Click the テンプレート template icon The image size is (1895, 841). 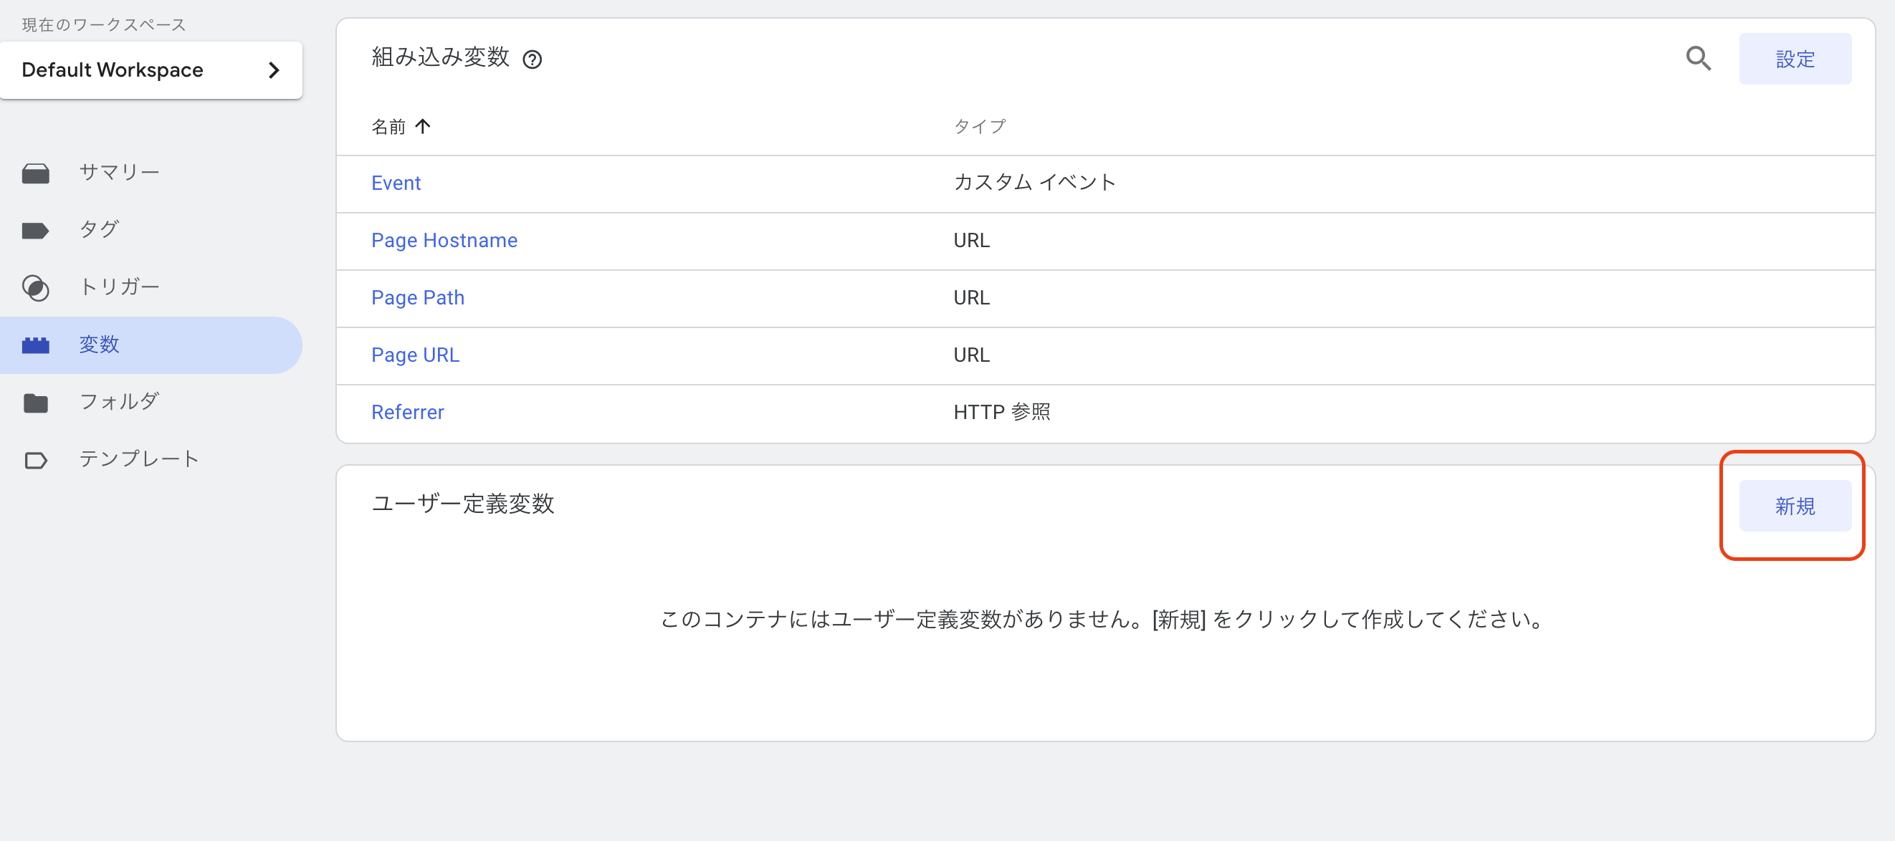pyautogui.click(x=35, y=460)
